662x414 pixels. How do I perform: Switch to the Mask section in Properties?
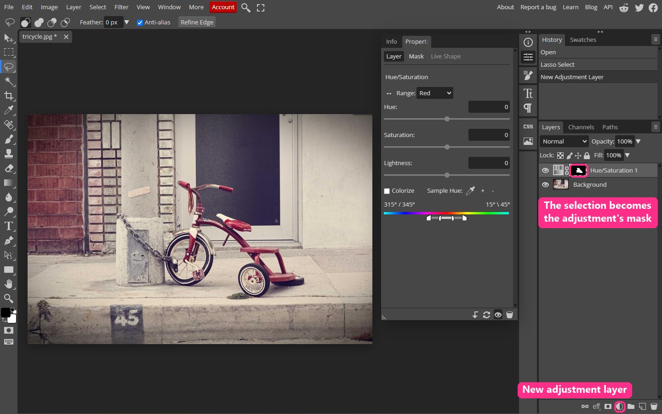coord(416,56)
